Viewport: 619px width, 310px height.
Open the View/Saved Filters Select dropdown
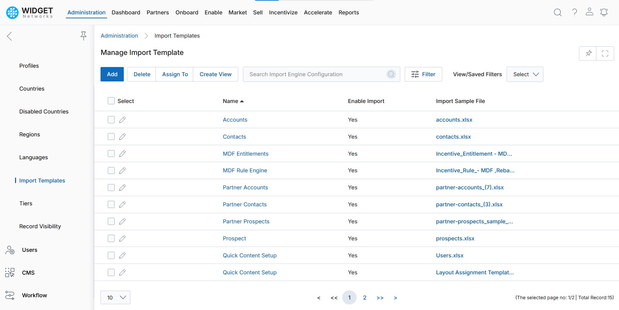point(525,74)
